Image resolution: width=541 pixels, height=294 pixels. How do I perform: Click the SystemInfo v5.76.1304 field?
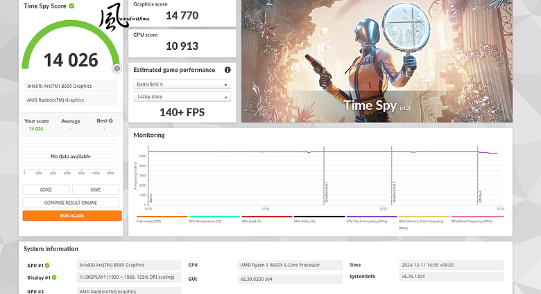451,277
